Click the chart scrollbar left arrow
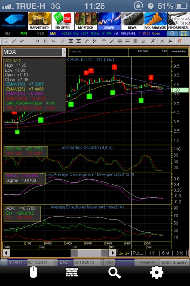The height and width of the screenshot is (286, 190). tap(6, 253)
